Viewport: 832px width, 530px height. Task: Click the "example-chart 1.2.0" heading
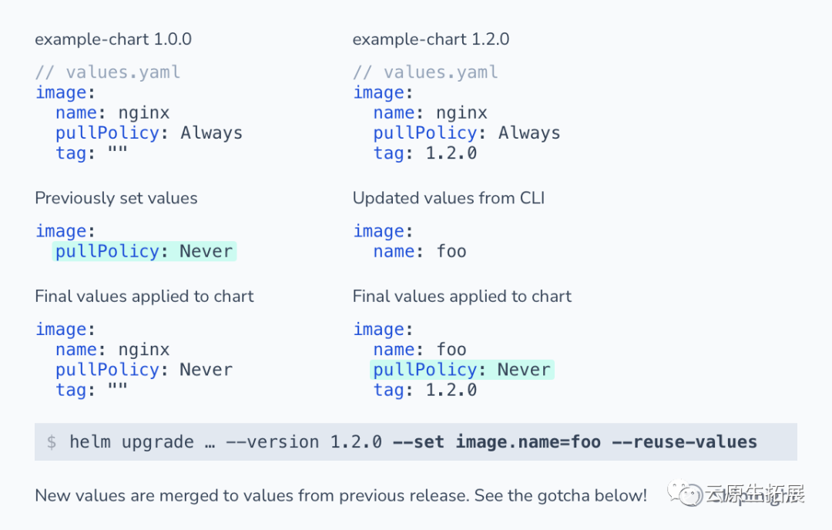click(x=431, y=39)
